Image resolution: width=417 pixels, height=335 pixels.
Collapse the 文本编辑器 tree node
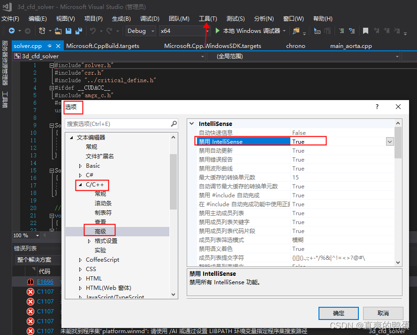pyautogui.click(x=71, y=138)
